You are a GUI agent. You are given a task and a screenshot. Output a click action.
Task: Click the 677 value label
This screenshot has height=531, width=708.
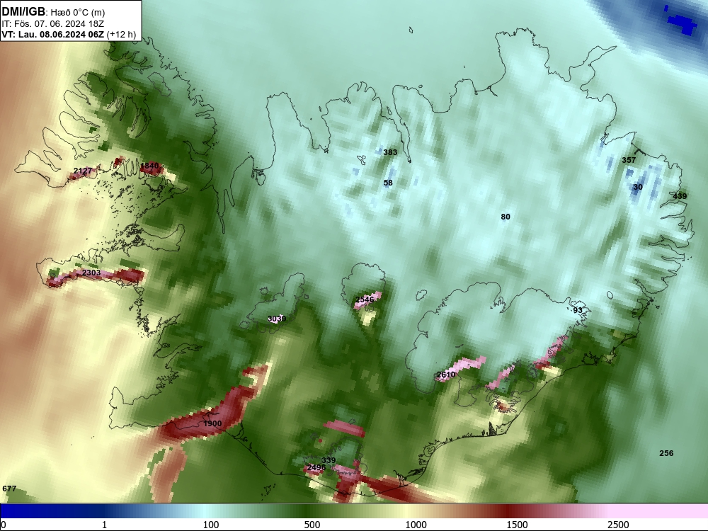9,489
